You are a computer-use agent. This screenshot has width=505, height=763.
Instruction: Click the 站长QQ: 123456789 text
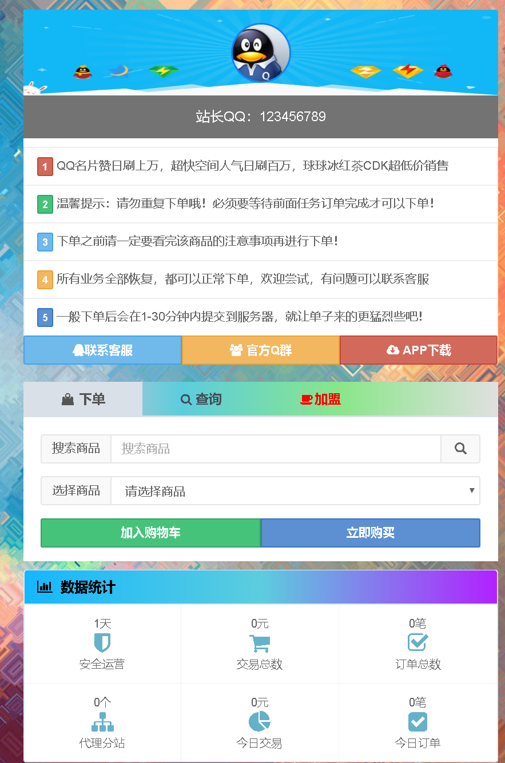[x=261, y=117]
